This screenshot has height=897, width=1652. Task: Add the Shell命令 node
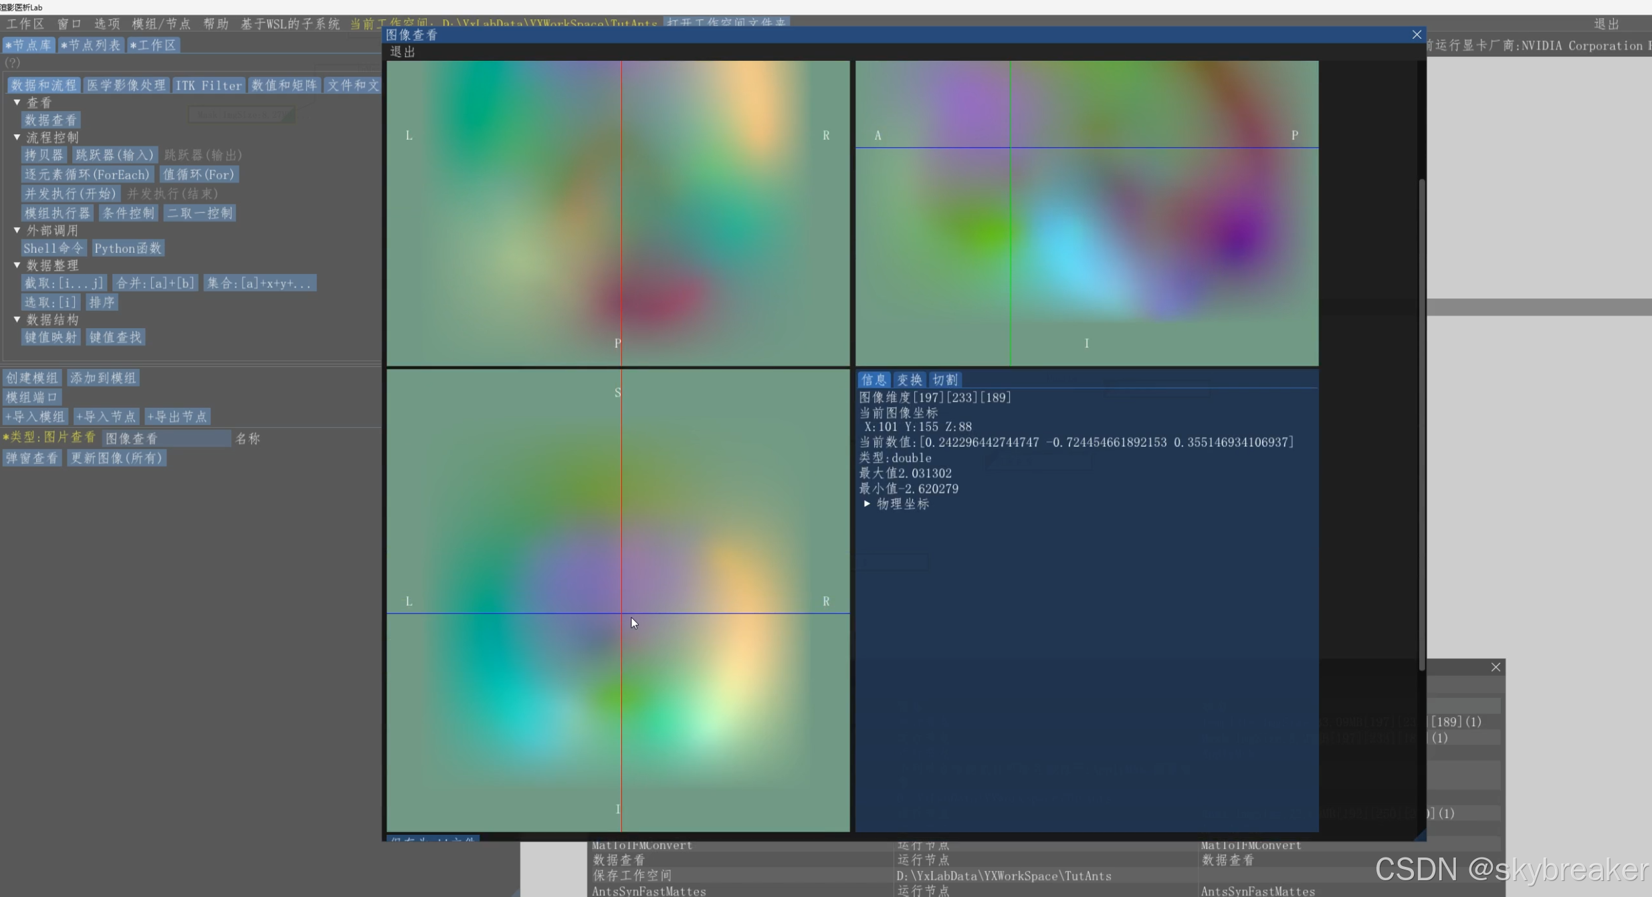[x=53, y=248]
